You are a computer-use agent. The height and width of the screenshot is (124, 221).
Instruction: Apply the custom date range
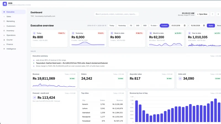coord(211,26)
